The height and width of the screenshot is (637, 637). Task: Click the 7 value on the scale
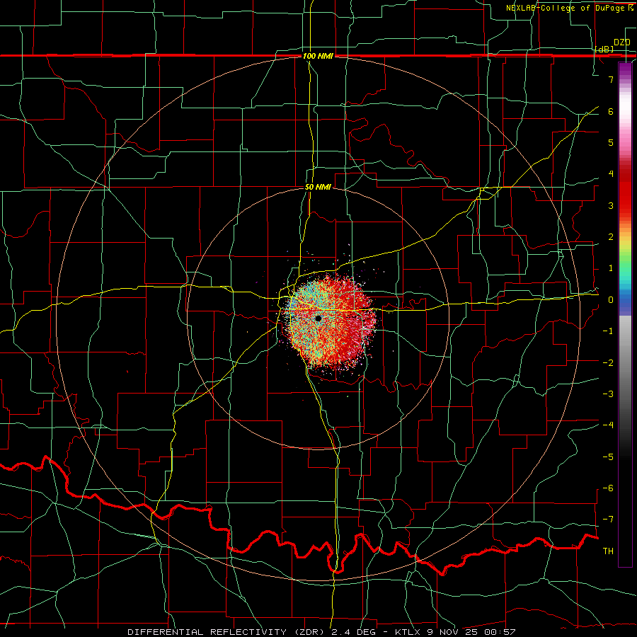(x=611, y=79)
